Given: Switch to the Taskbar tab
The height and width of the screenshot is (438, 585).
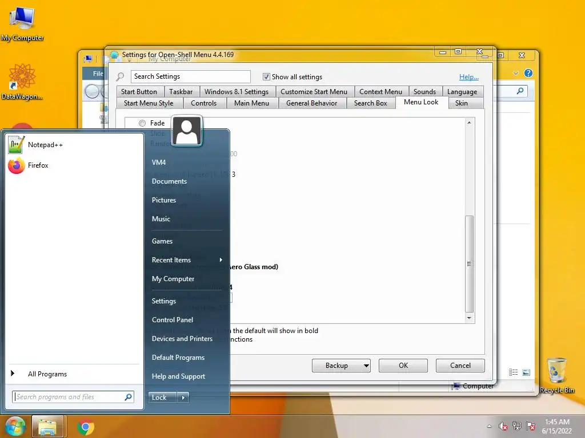Looking at the screenshot, I should click(x=181, y=92).
